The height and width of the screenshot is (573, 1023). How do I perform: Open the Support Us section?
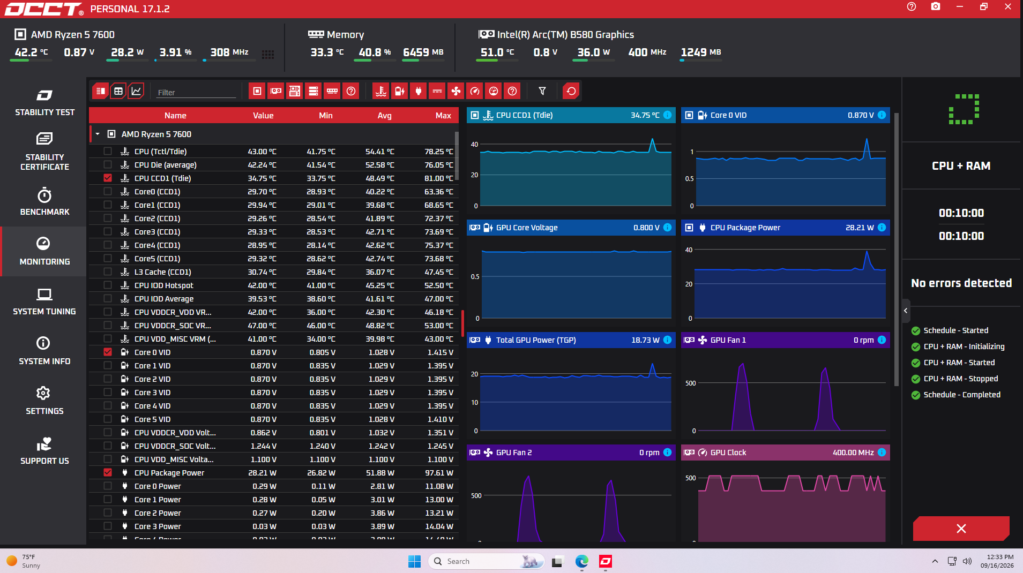tap(44, 450)
